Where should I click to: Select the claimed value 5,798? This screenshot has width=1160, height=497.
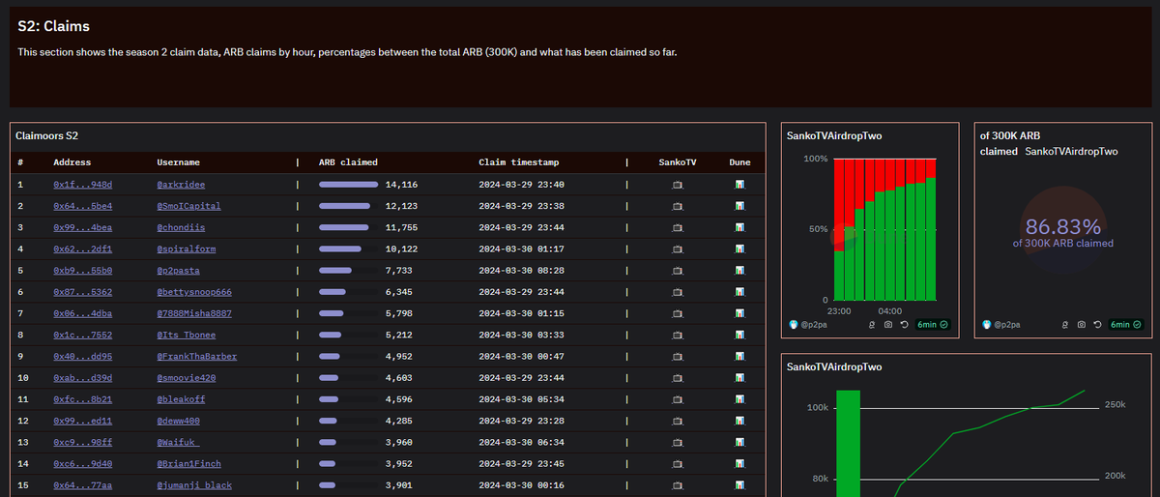(399, 313)
